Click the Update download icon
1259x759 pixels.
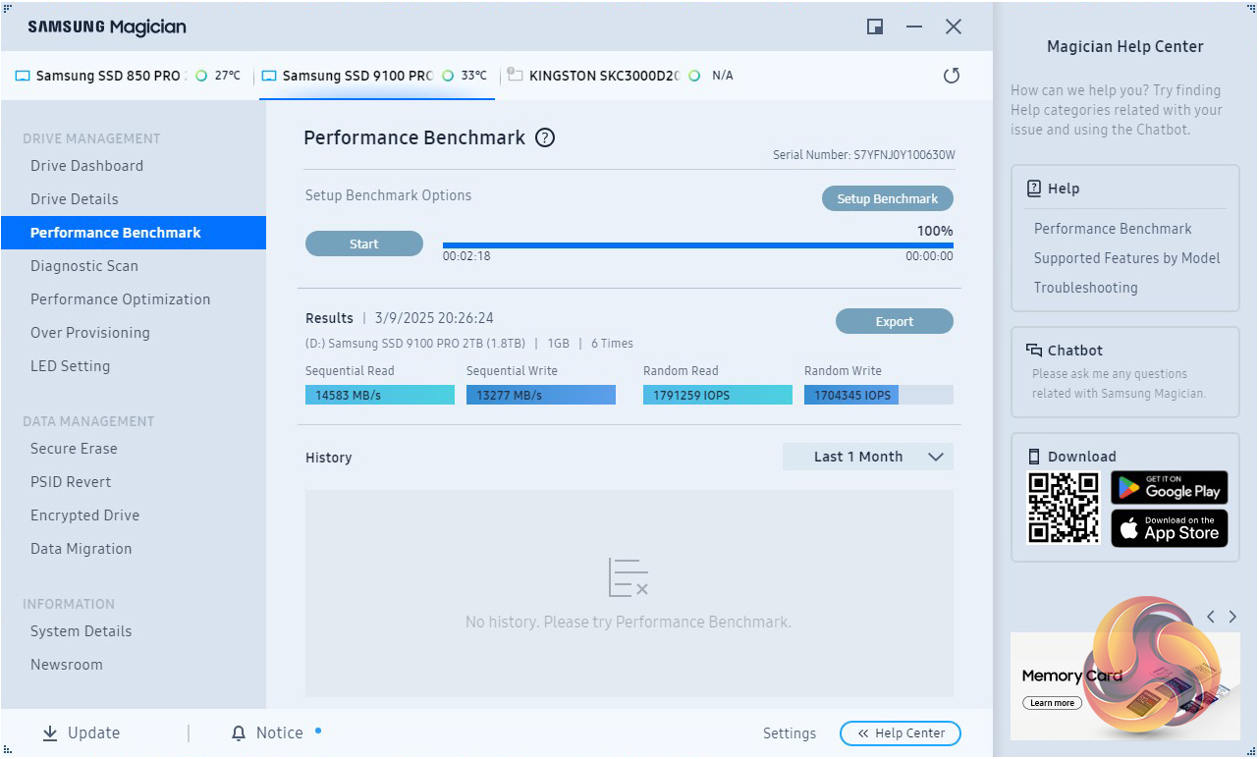click(x=50, y=732)
